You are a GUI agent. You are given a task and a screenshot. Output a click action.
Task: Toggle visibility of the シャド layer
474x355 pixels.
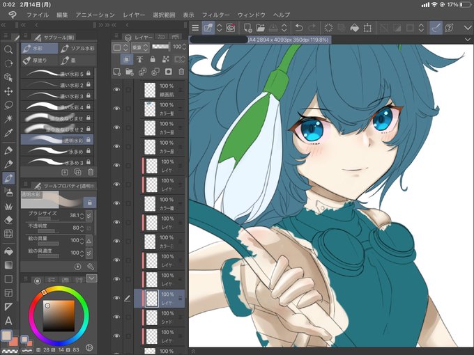[x=116, y=317]
